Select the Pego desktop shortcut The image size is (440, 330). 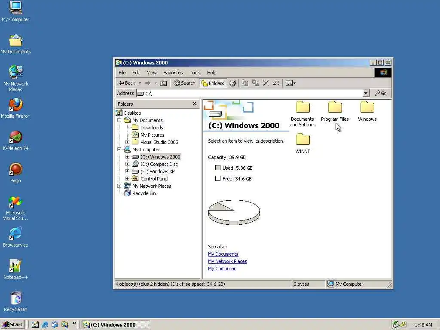pos(15,173)
